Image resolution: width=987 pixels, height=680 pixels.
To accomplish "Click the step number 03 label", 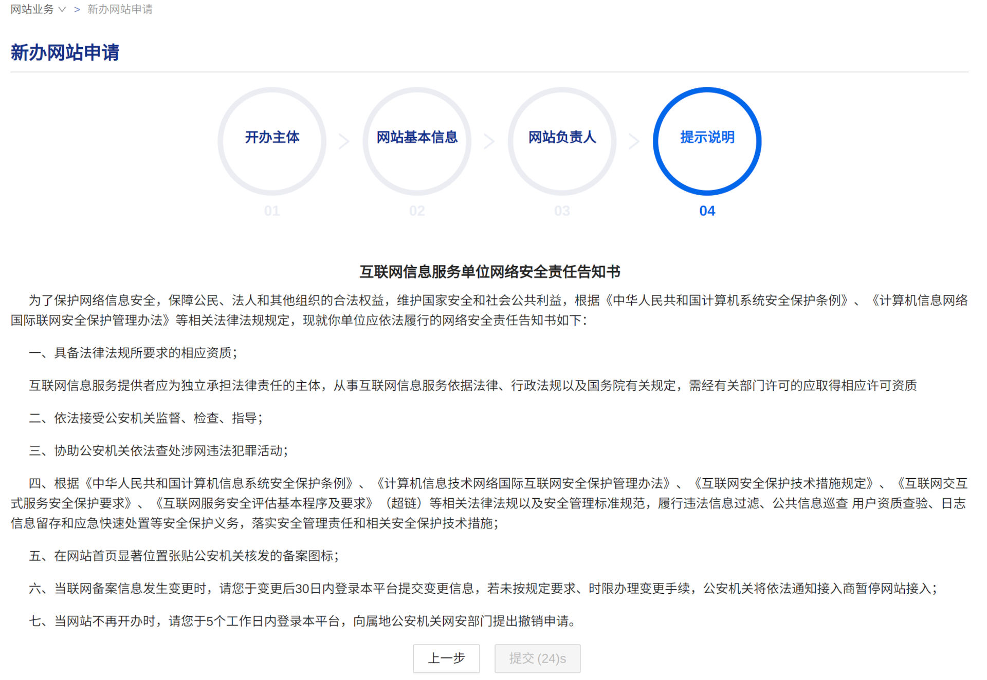I will [x=561, y=211].
